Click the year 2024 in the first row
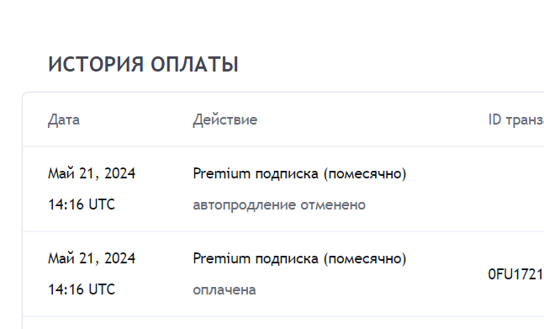The image size is (544, 329). tap(119, 173)
